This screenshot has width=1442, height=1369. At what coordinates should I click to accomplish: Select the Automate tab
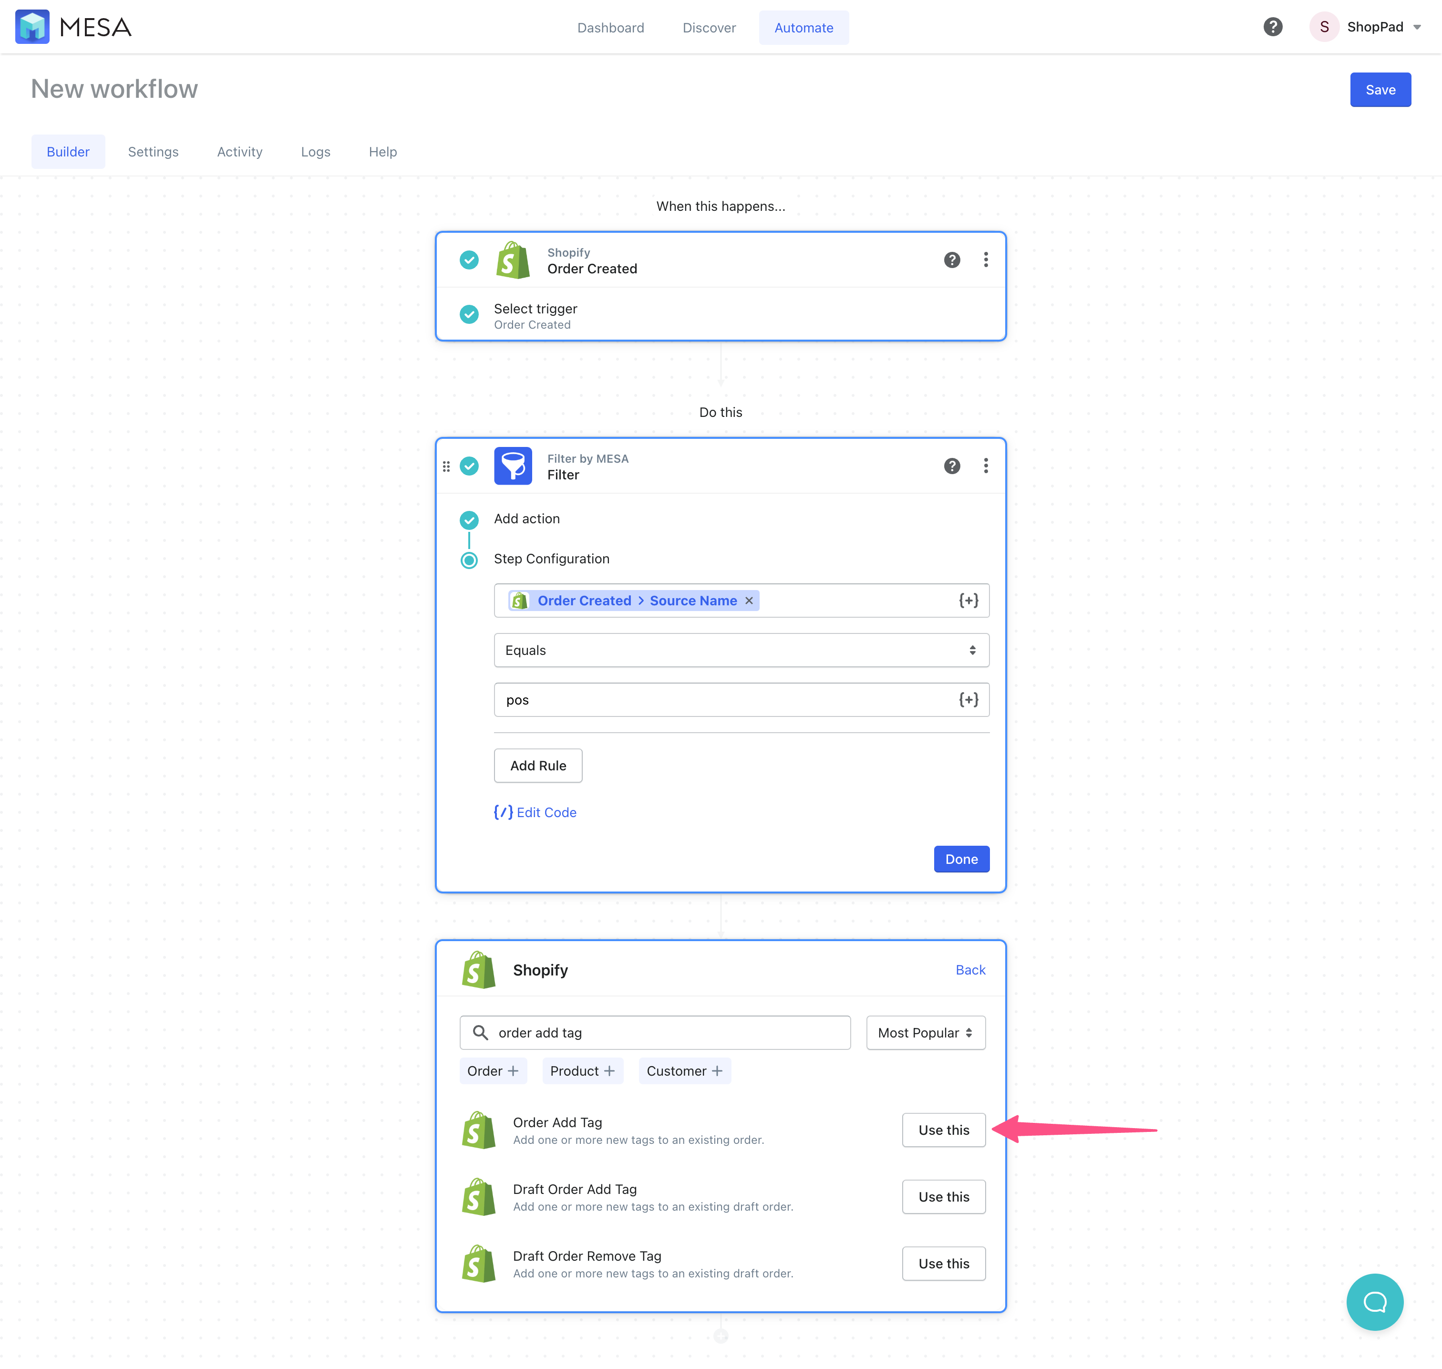point(803,28)
